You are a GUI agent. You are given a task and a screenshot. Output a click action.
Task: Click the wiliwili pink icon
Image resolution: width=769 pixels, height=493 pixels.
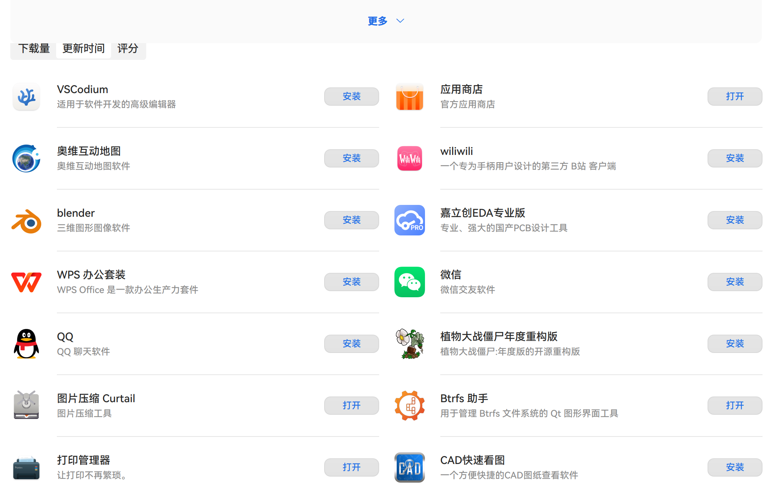coord(409,158)
